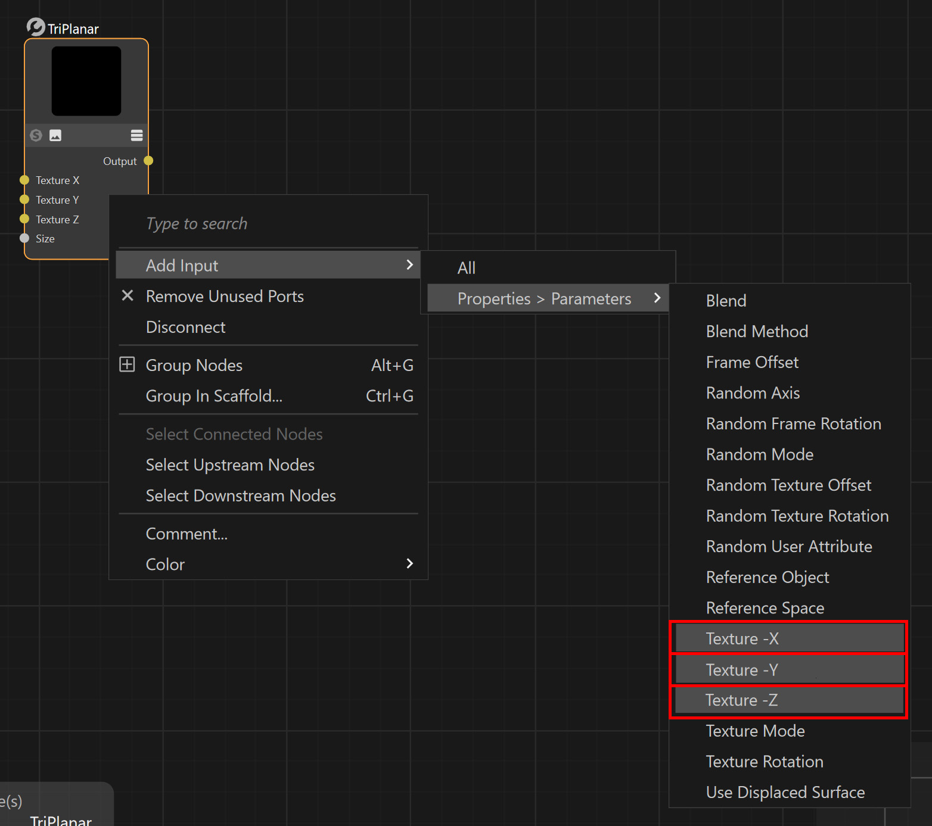Image resolution: width=932 pixels, height=826 pixels.
Task: Click the TriPlanar node logo icon
Action: point(36,27)
